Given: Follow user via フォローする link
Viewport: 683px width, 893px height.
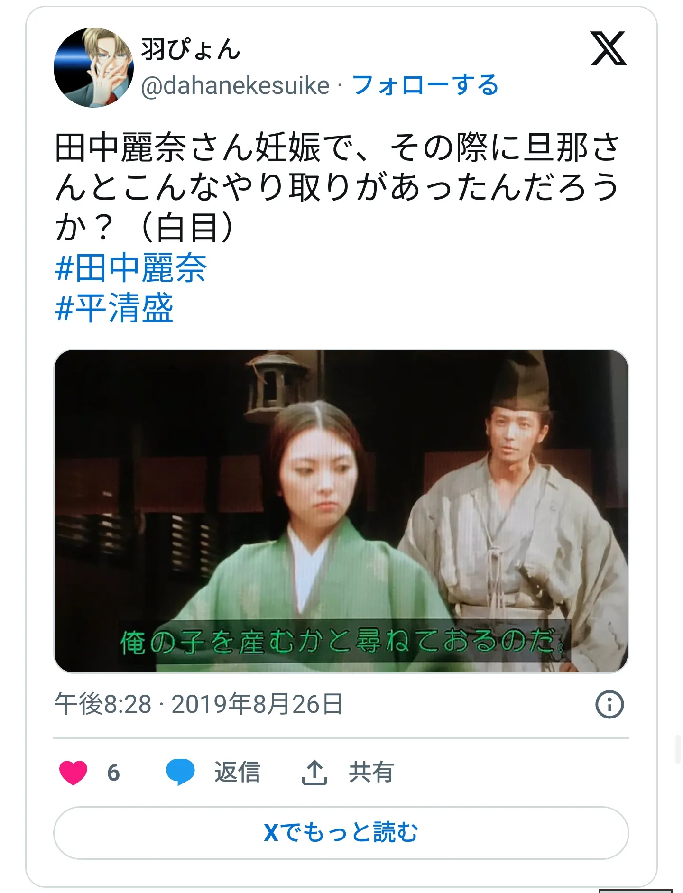Looking at the screenshot, I should pyautogui.click(x=425, y=85).
